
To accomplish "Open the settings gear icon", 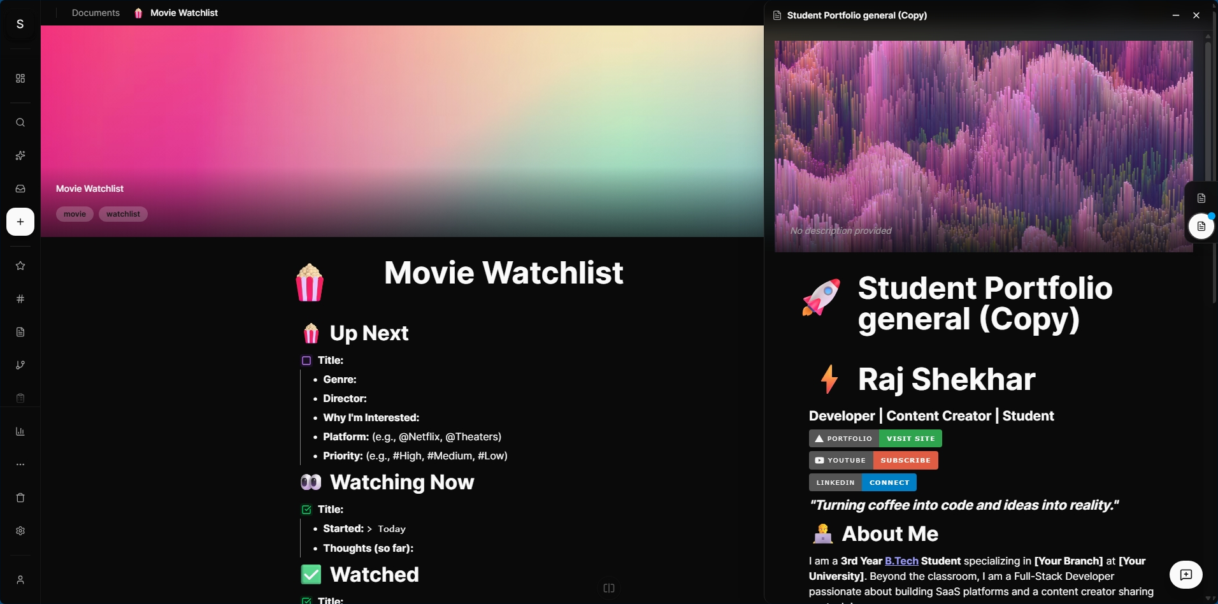I will [20, 531].
